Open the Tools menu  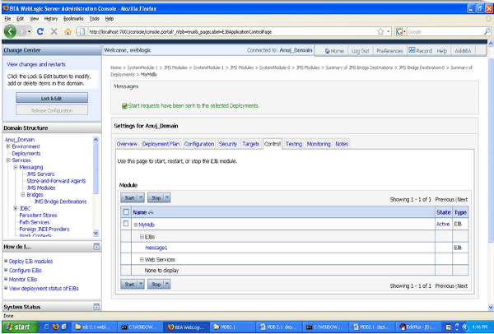click(94, 19)
